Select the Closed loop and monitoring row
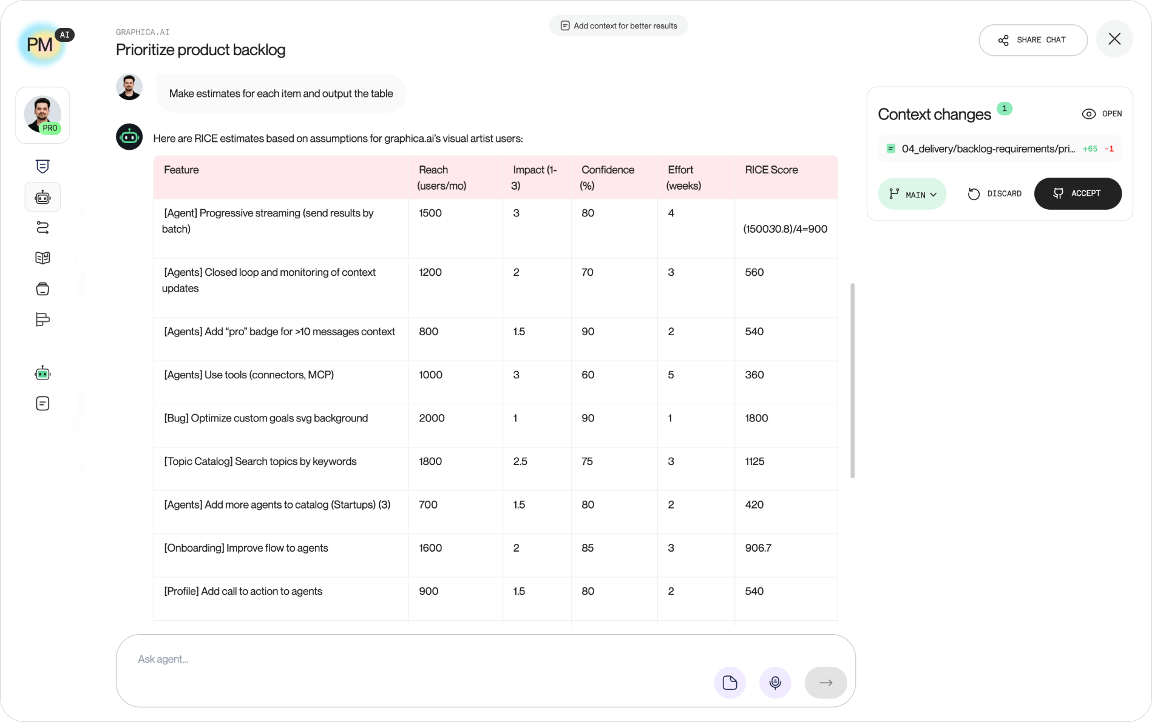Viewport: 1152px width, 722px height. [496, 288]
